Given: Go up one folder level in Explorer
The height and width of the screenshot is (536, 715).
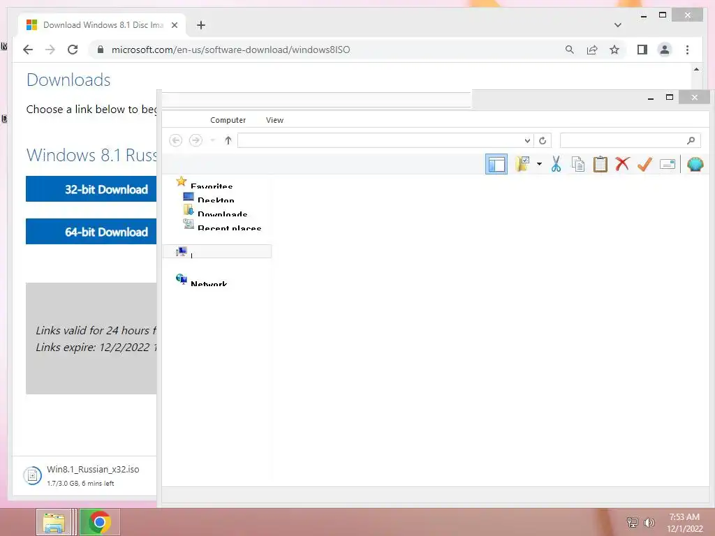Looking at the screenshot, I should coord(228,140).
